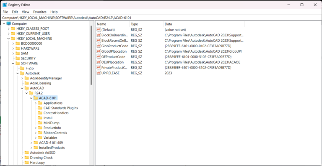Screen dimensions: 322x166
Task: Click the BlockRecentOnB... value string icon
Action: point(99,41)
